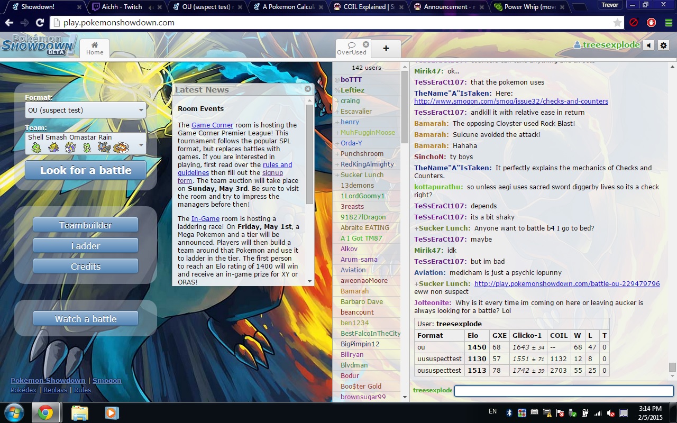Open the Teambuilder
677x423 pixels.
pos(85,225)
